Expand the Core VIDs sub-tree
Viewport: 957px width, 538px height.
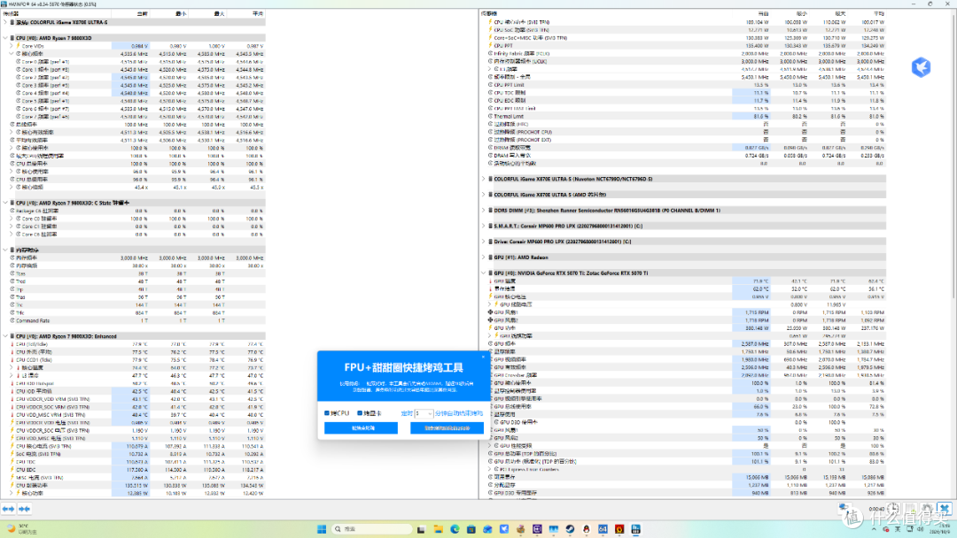pos(11,46)
